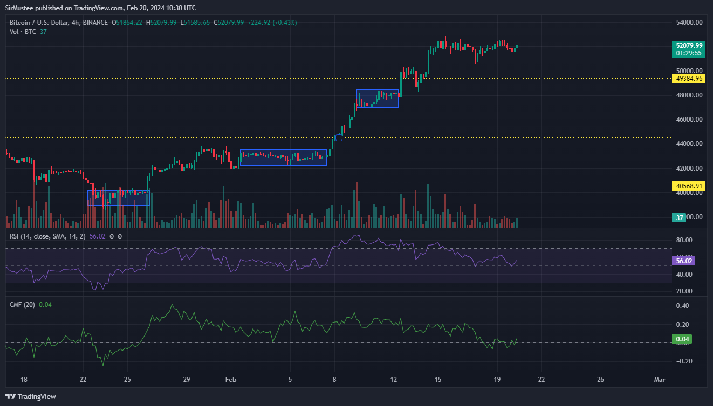This screenshot has height=406, width=713.
Task: Click the yellow 40568.91 price level label
Action: (x=688, y=186)
